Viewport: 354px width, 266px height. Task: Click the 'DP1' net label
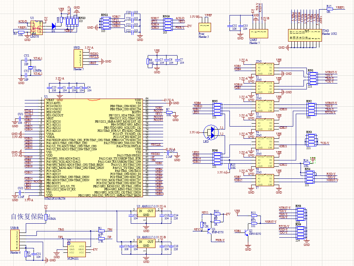(x=61, y=237)
